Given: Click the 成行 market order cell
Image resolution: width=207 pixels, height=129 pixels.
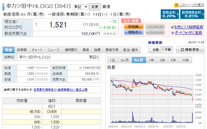Looking at the screenshot, I should (52, 107).
